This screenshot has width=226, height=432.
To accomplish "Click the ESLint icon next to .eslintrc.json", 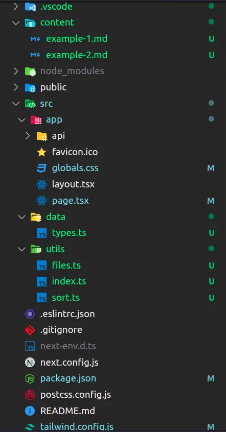I will pos(30,314).
